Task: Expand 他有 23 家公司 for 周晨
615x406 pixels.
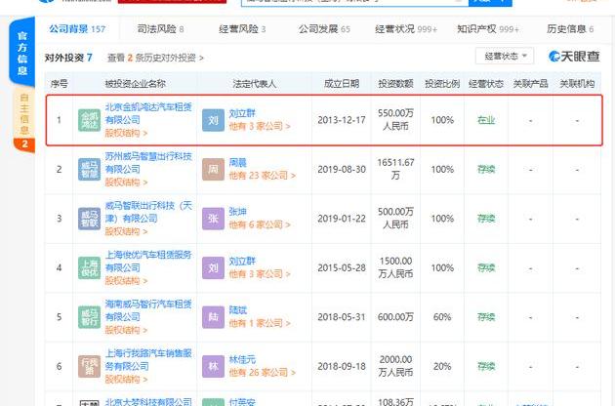Action: click(x=262, y=176)
